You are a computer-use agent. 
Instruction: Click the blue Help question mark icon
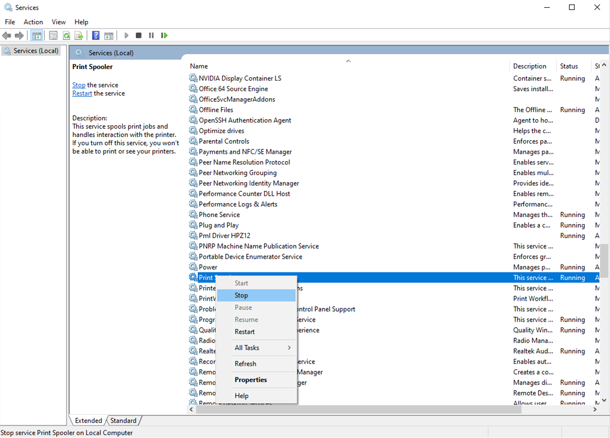[x=96, y=36]
